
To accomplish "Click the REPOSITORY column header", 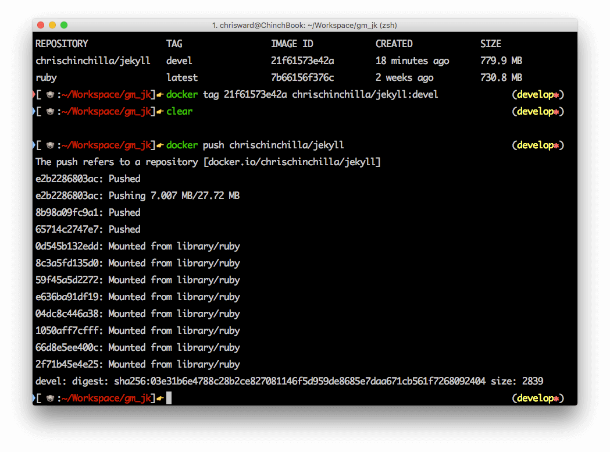I will coord(62,44).
